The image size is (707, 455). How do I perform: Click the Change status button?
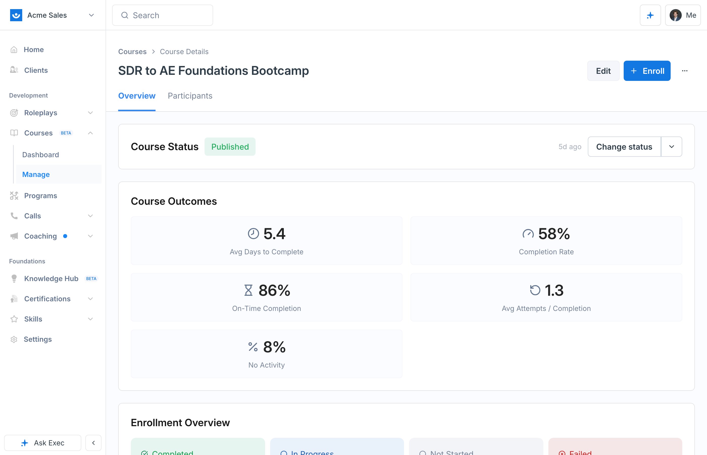624,147
